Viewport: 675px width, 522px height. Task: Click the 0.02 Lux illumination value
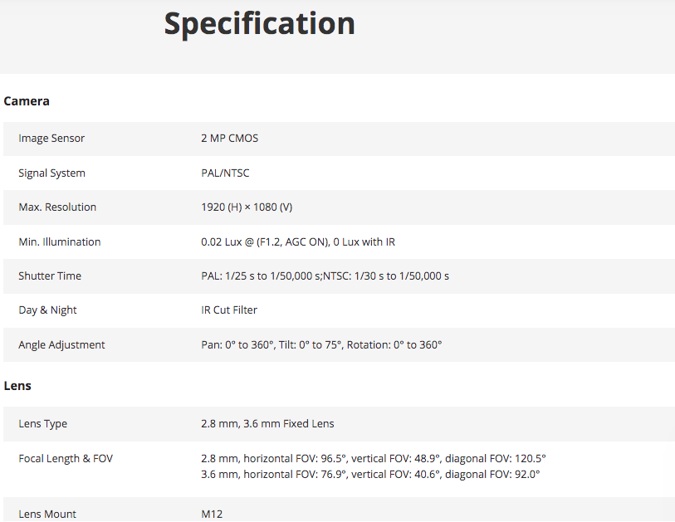[x=298, y=241]
